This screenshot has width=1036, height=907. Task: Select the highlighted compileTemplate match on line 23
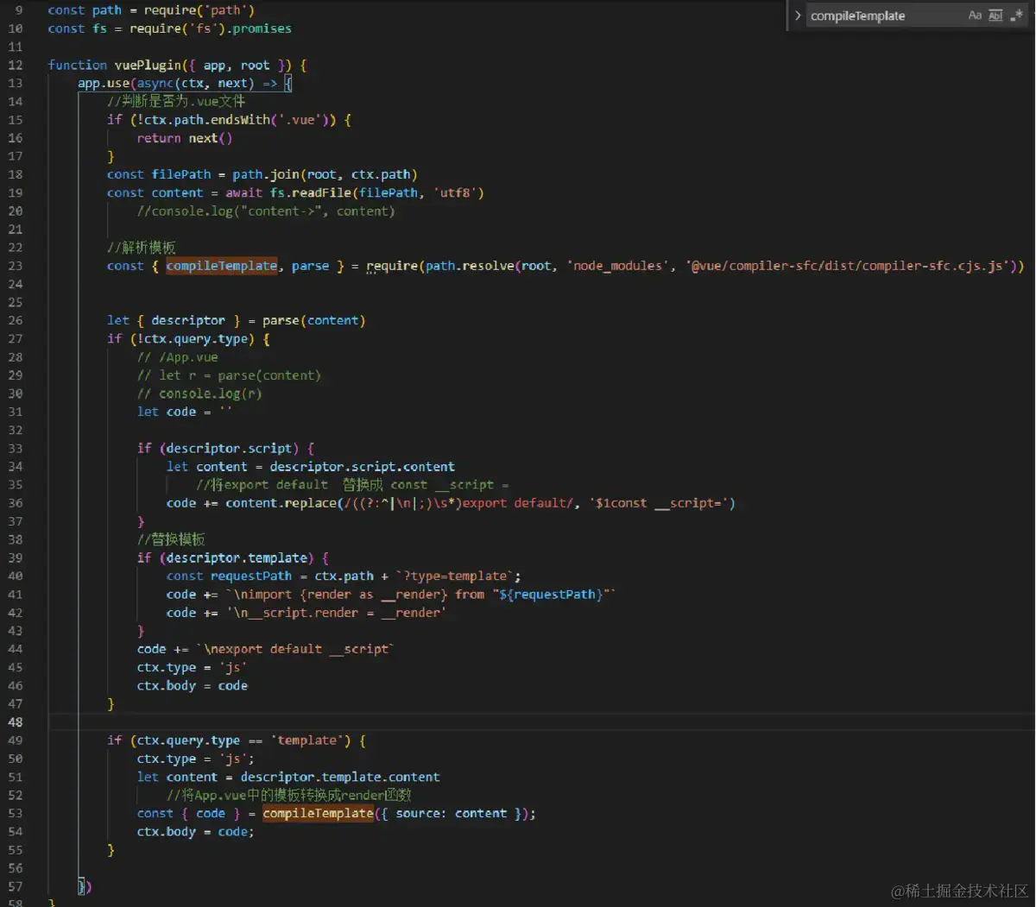tap(221, 265)
